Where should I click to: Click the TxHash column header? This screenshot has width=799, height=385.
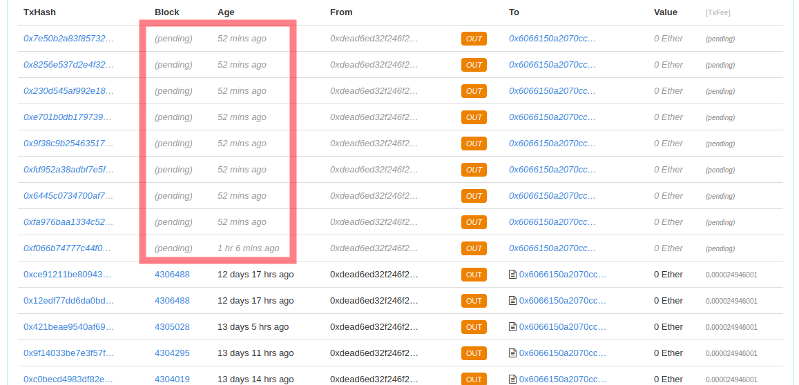point(40,12)
